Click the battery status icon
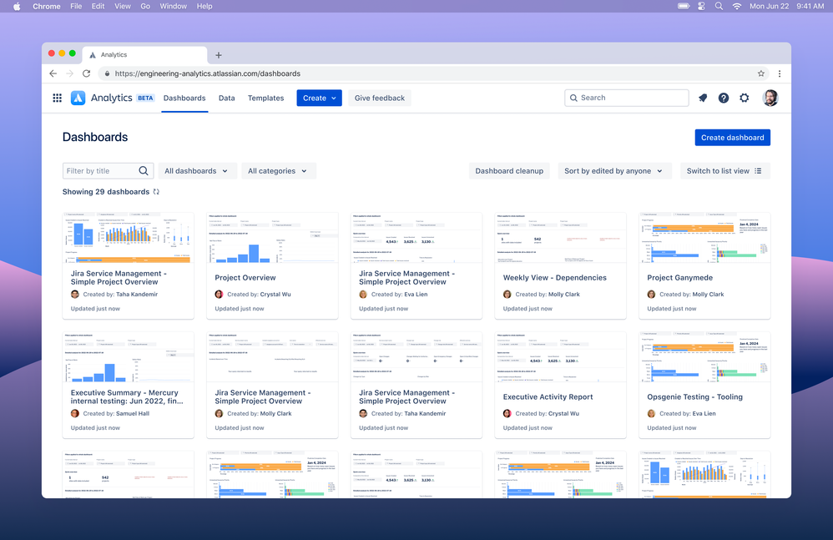Screen dimensions: 833x540 tap(684, 7)
